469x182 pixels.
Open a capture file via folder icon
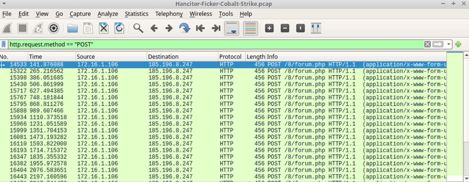(x=72, y=28)
